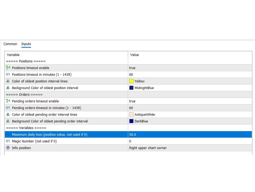Click the boolean icon beside Pending orders timeout enable
The height and width of the screenshot is (192, 255).
(x=8, y=101)
